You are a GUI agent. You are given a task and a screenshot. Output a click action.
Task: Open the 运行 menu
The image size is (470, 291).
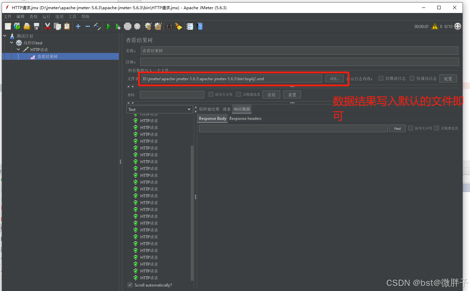coord(46,16)
